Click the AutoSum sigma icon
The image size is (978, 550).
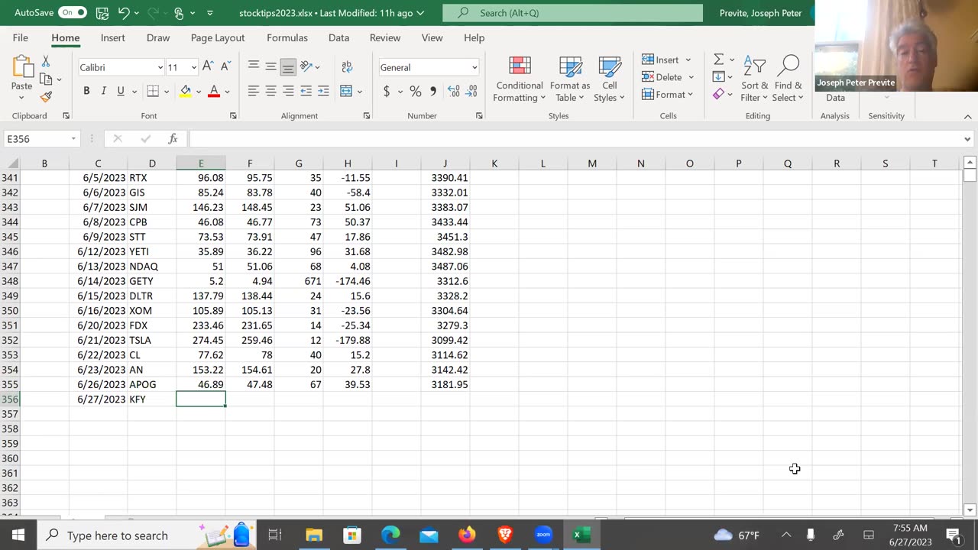(x=718, y=60)
